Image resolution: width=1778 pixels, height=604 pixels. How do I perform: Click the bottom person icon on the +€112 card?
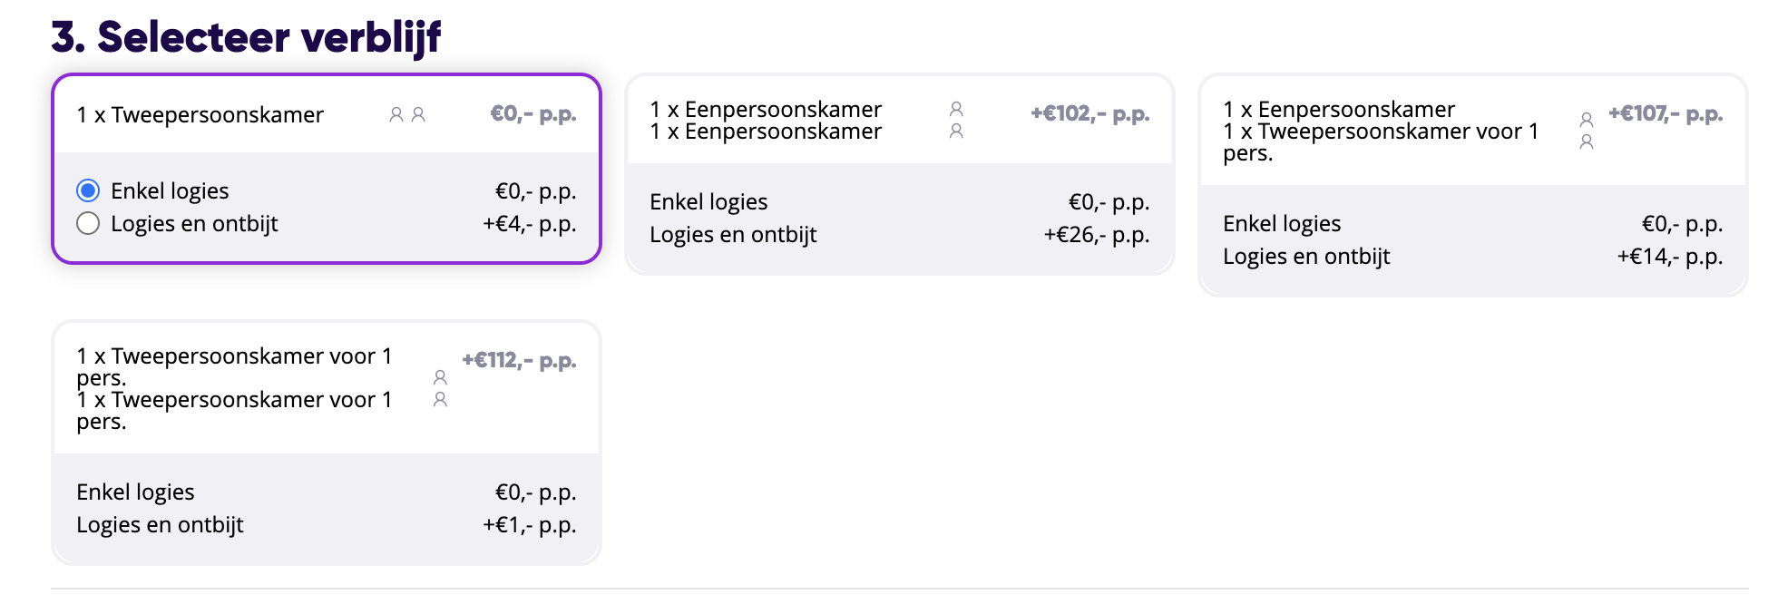click(440, 399)
